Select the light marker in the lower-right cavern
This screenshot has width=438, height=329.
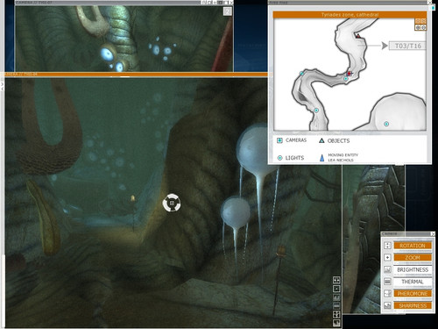point(386,124)
